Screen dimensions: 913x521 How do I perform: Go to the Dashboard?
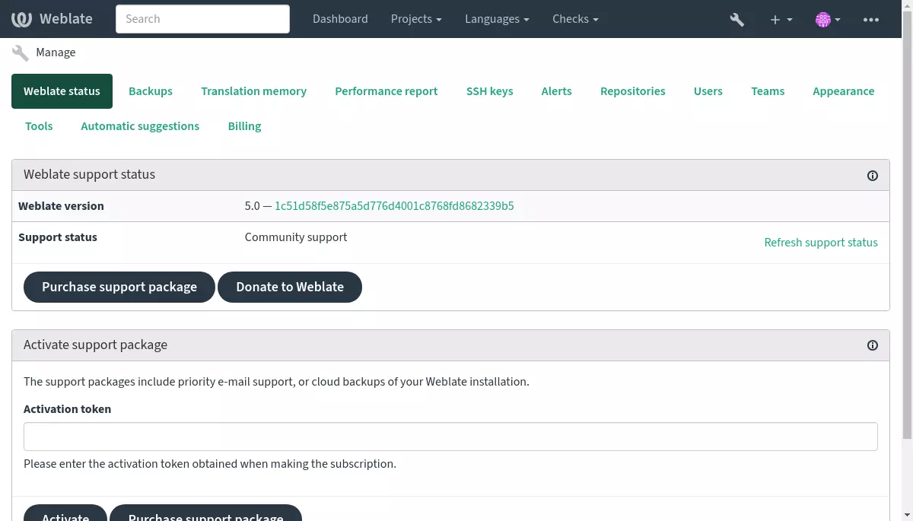pyautogui.click(x=340, y=19)
